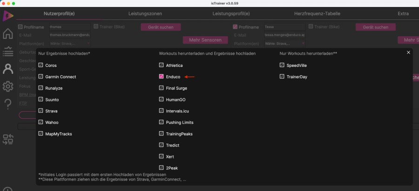
Task: Click the '**Diese Plattformen' footnote text
Action: click(112, 179)
